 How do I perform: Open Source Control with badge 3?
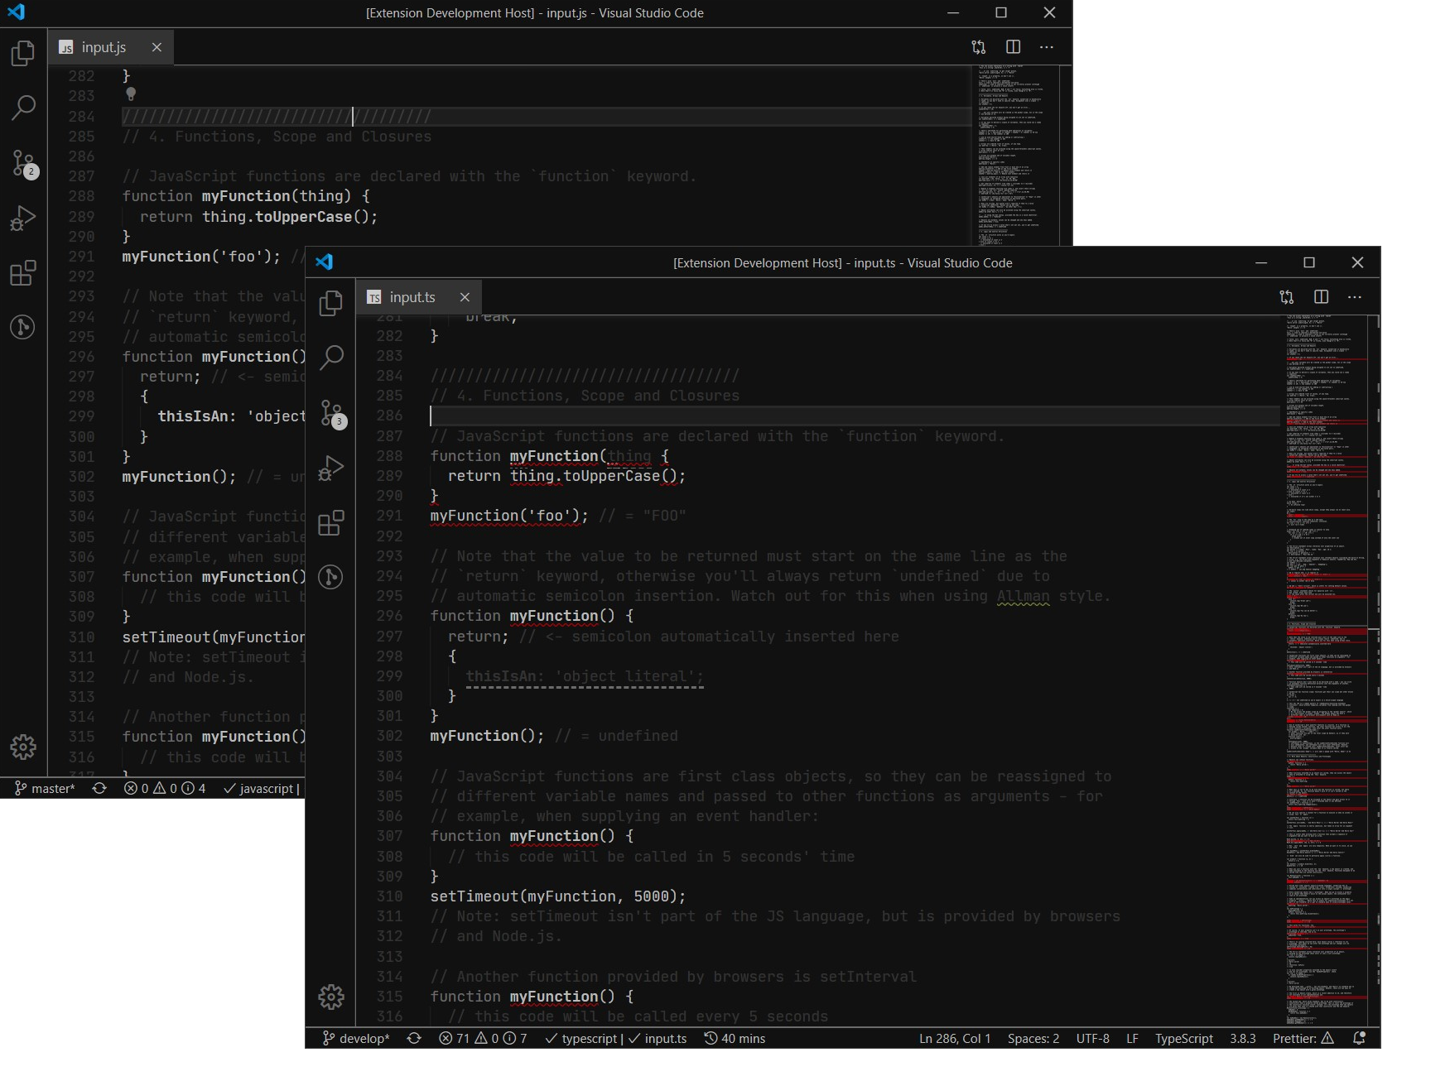tap(332, 413)
